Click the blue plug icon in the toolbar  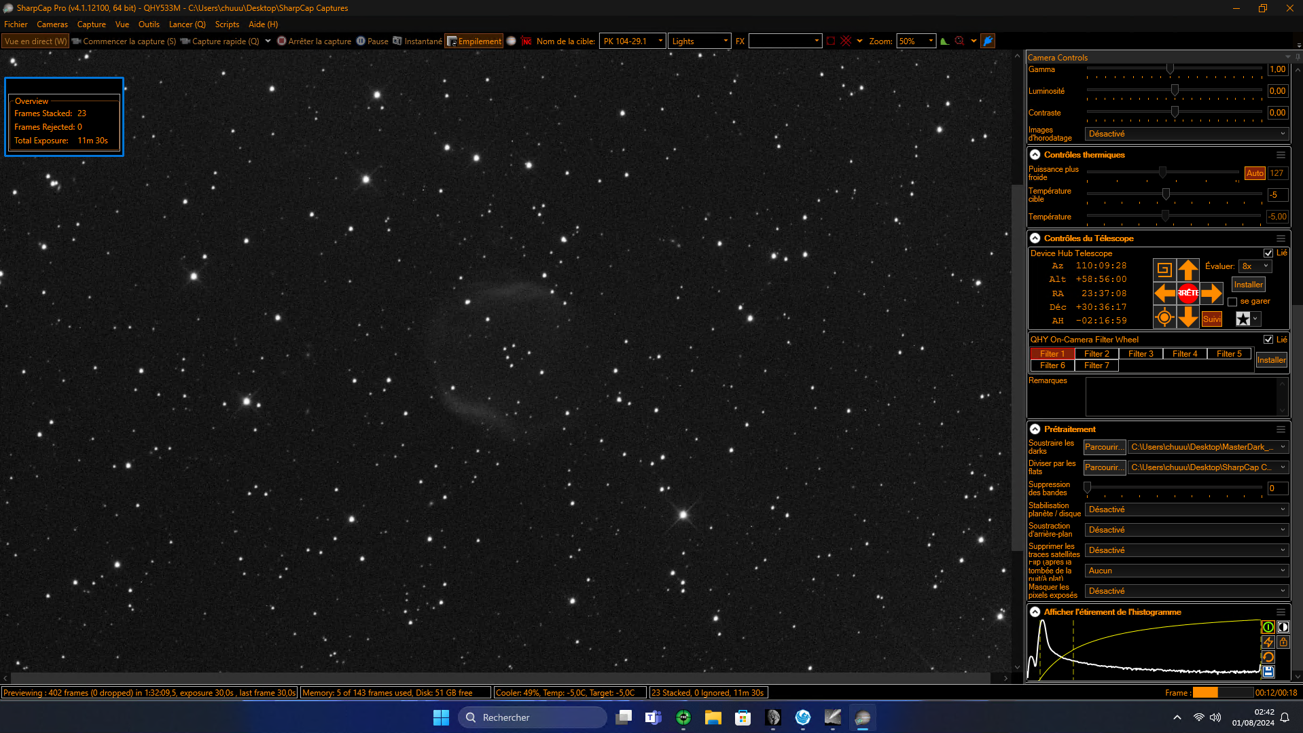tap(988, 41)
